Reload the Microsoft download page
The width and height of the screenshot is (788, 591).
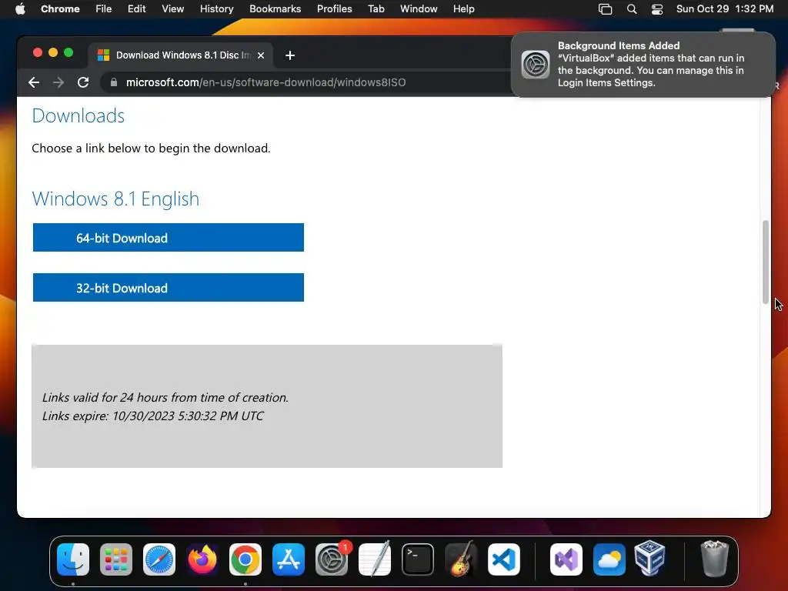(x=83, y=82)
